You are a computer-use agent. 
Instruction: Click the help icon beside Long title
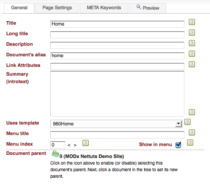pos(192,33)
